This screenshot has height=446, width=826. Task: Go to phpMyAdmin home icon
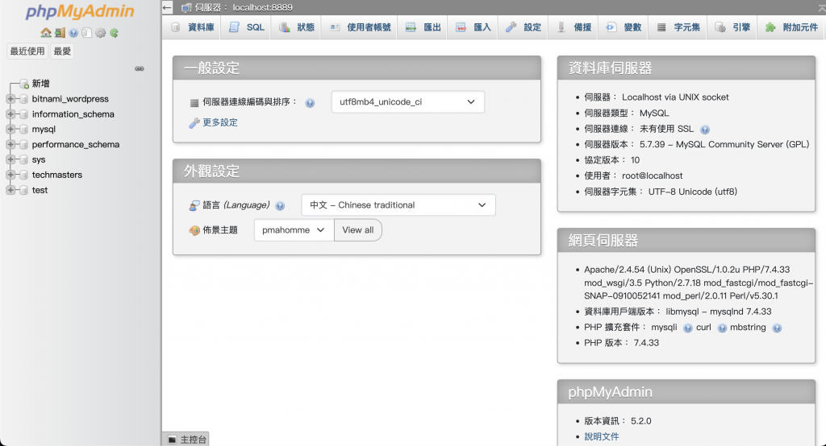click(46, 33)
